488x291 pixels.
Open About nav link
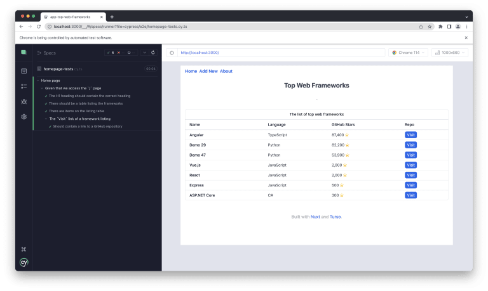point(226,71)
